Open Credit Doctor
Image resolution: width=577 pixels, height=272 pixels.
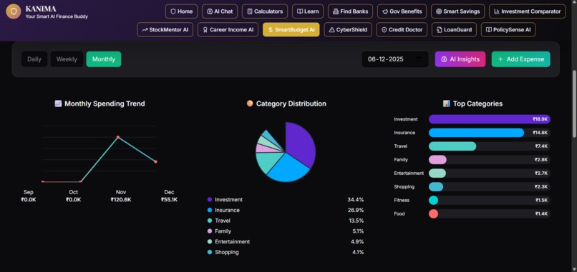(402, 30)
